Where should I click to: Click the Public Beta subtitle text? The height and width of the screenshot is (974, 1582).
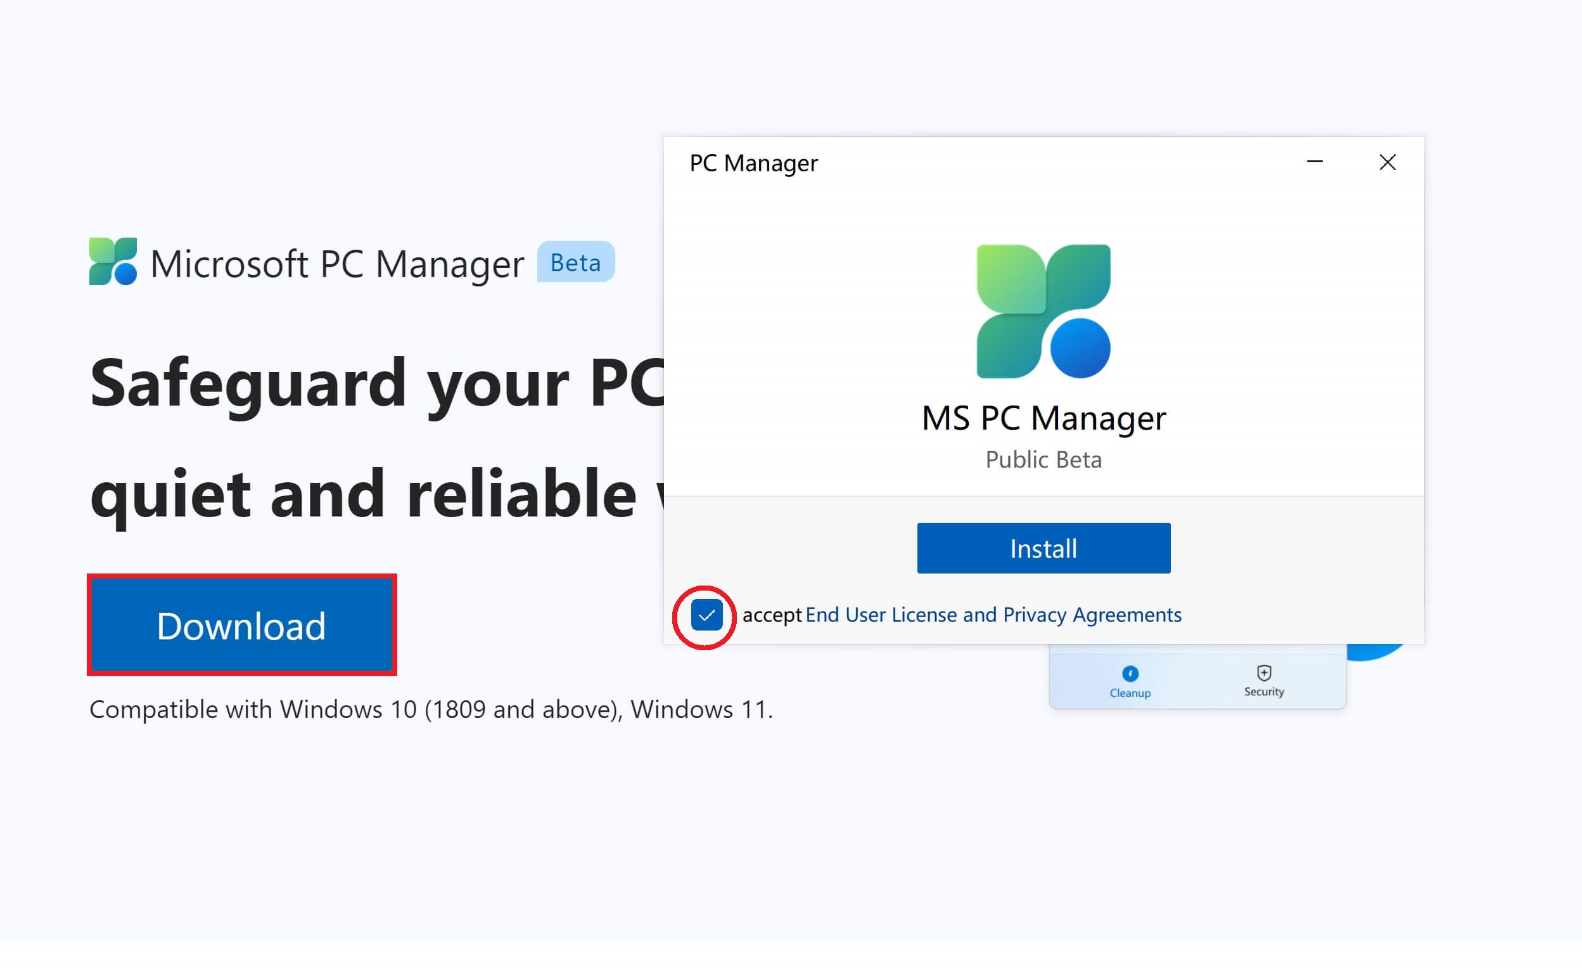tap(1043, 460)
